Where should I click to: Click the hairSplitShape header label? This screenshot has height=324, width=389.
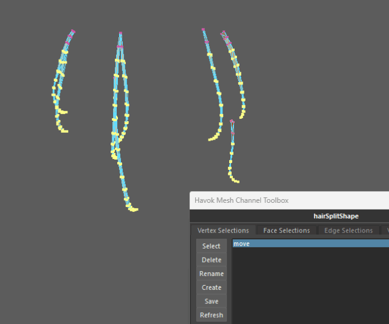(x=336, y=216)
